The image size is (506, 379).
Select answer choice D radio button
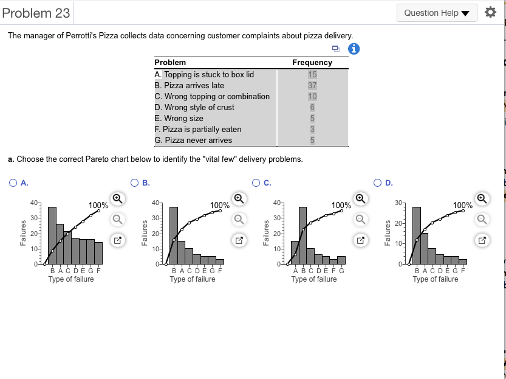tap(377, 183)
